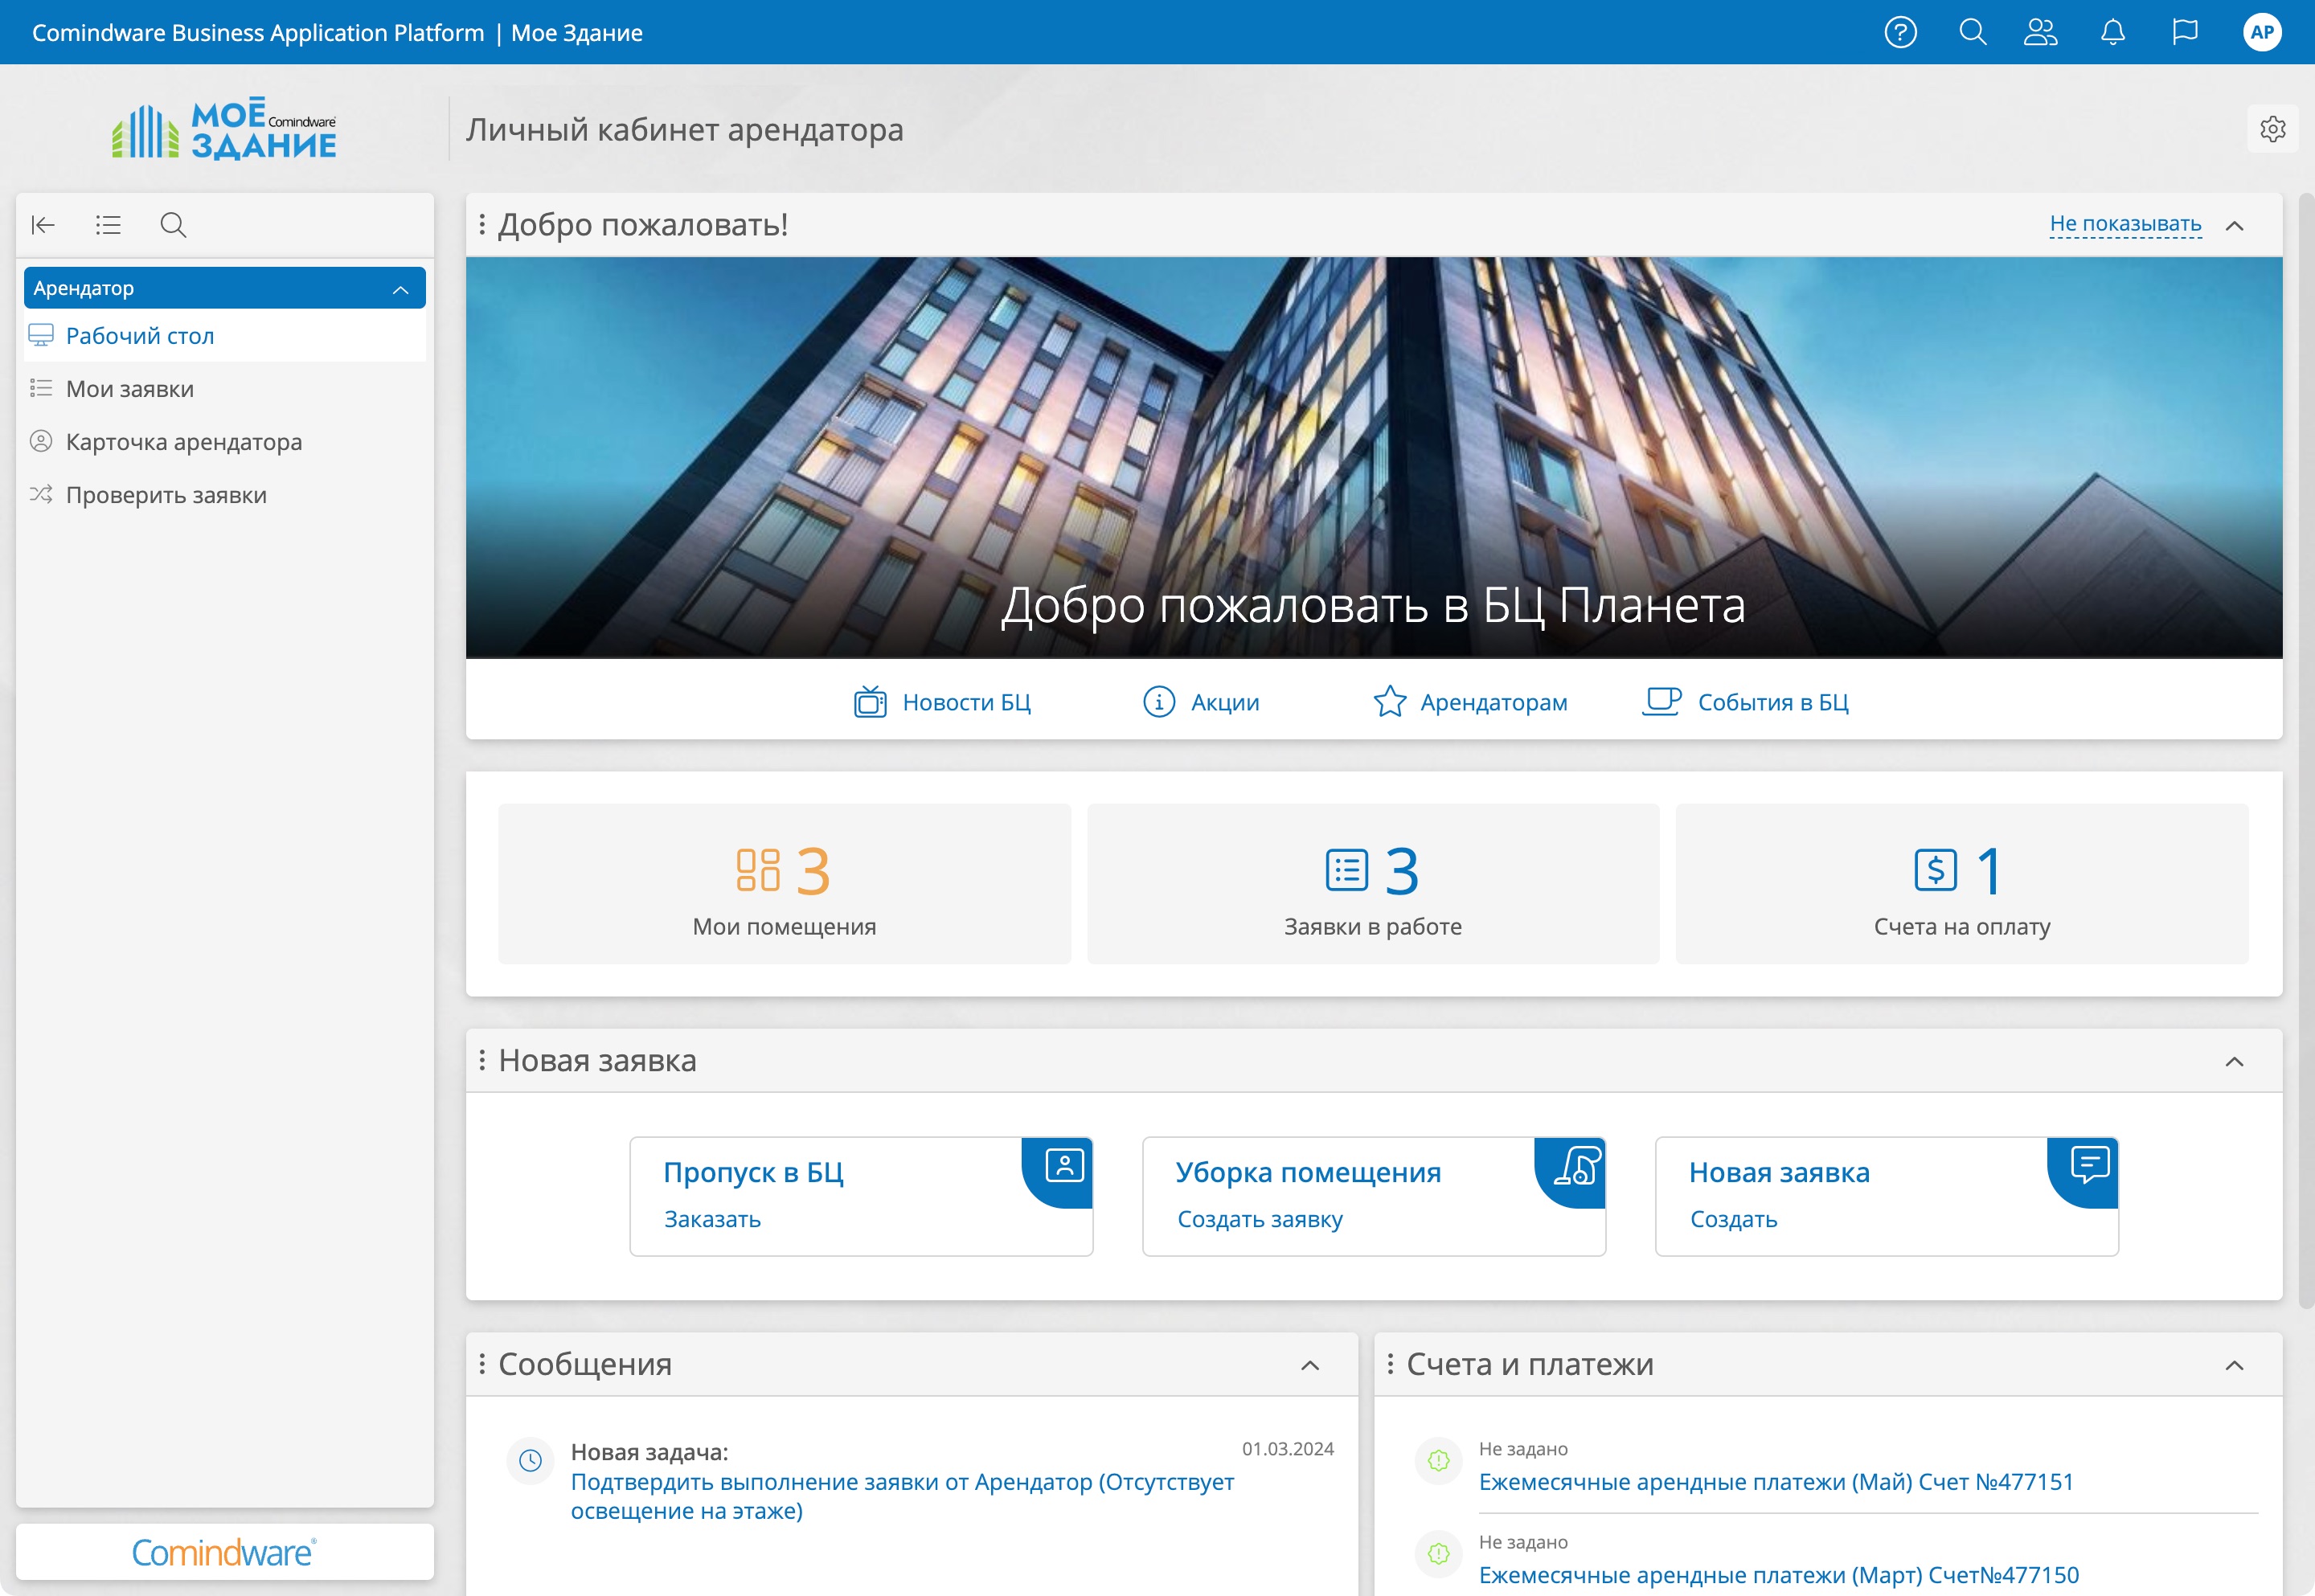Collapse the Сообщения widget chevron
The height and width of the screenshot is (1596, 2315).
[1310, 1365]
